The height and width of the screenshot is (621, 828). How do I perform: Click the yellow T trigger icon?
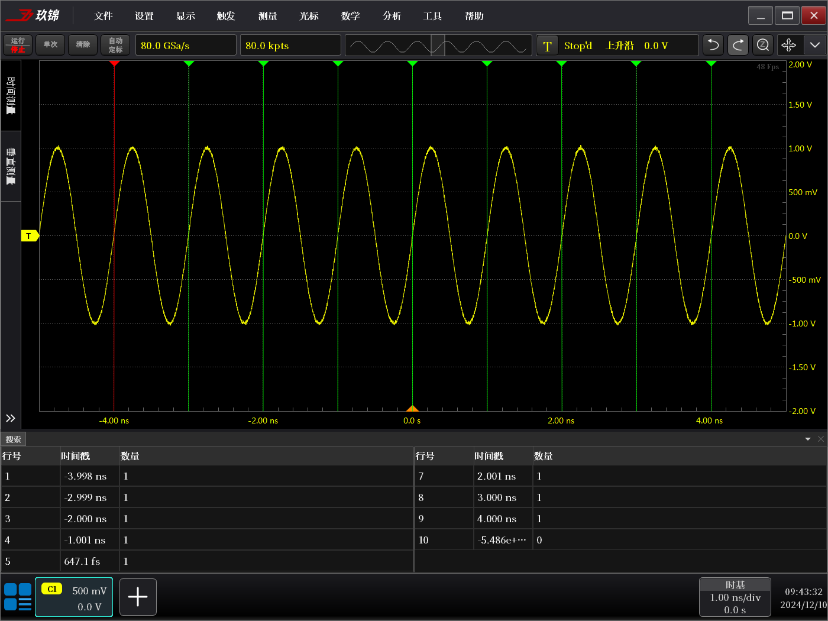pos(547,46)
